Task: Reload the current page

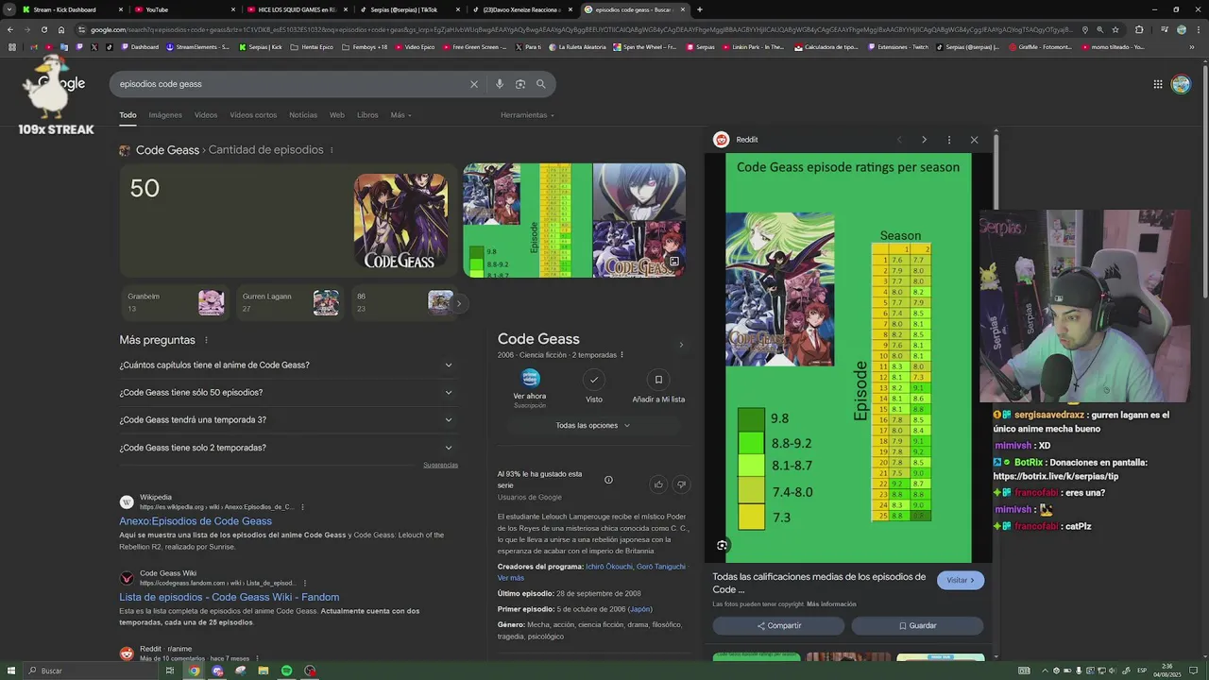Action: click(43, 29)
